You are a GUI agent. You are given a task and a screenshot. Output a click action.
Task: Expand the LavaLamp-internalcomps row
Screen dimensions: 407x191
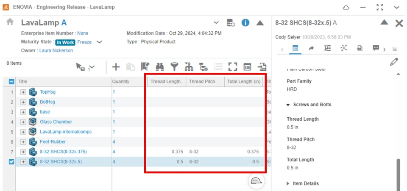(x=23, y=132)
